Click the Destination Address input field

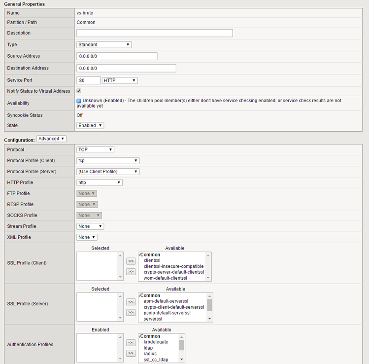click(x=127, y=69)
